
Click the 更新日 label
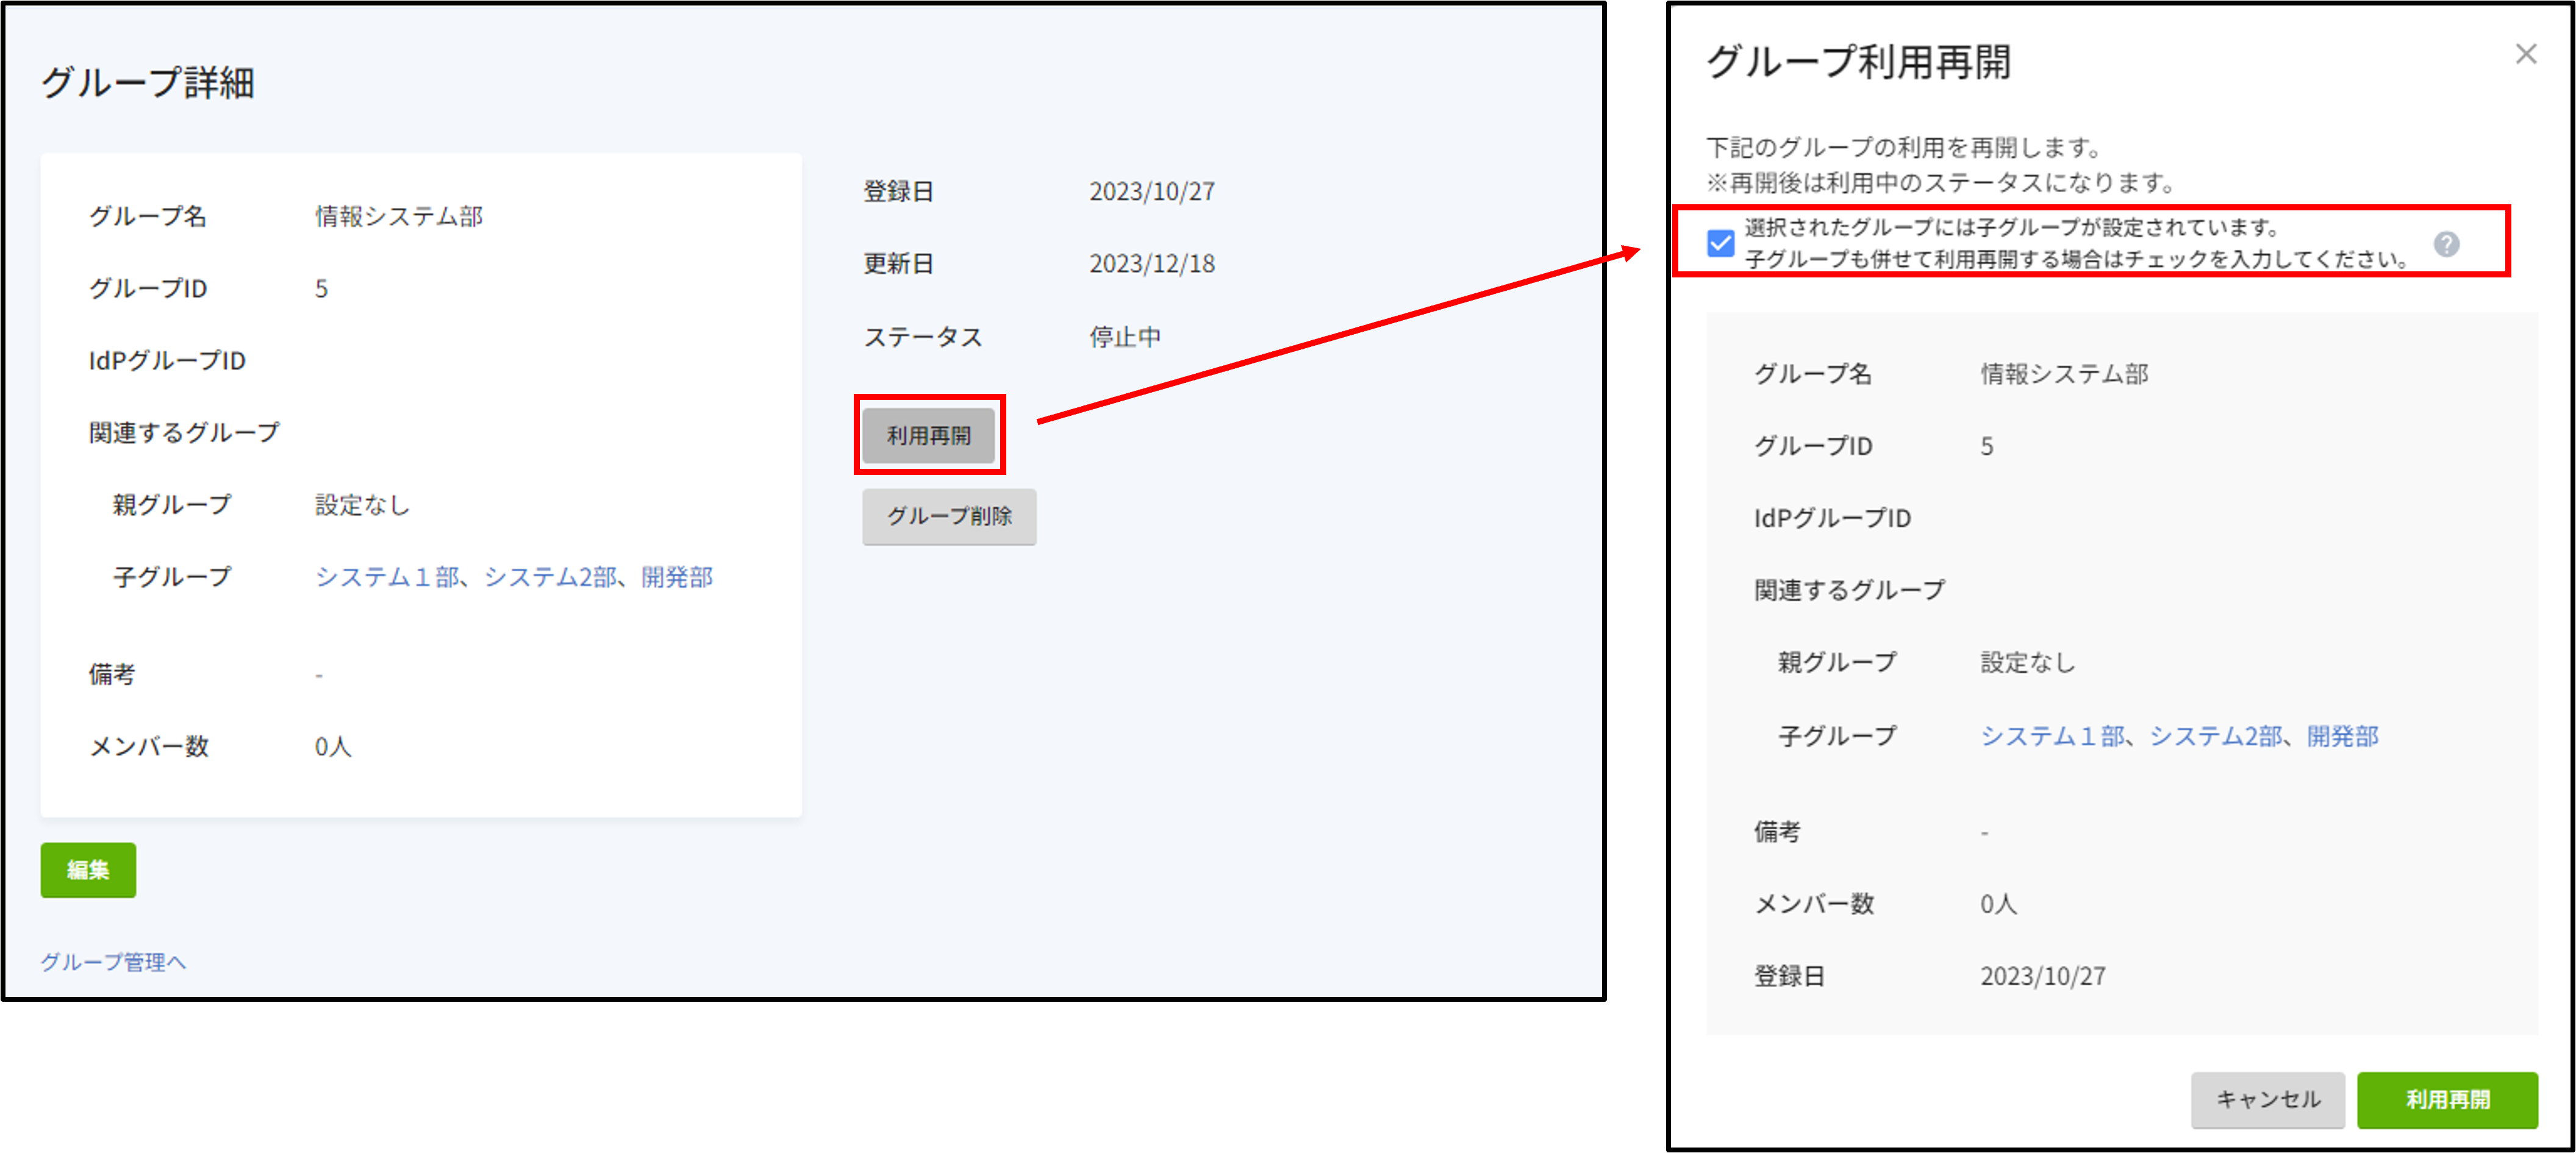(x=898, y=264)
